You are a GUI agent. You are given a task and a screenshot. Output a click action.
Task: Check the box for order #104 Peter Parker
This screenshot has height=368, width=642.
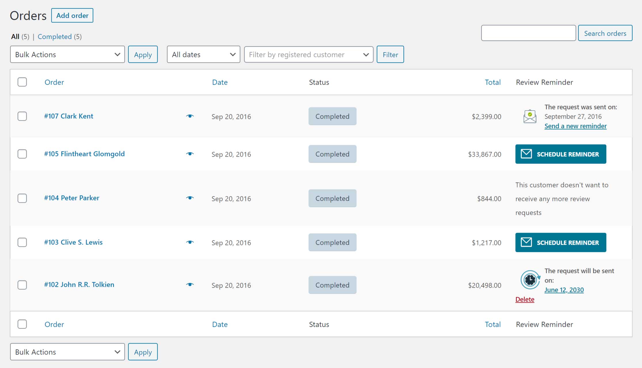(x=22, y=198)
